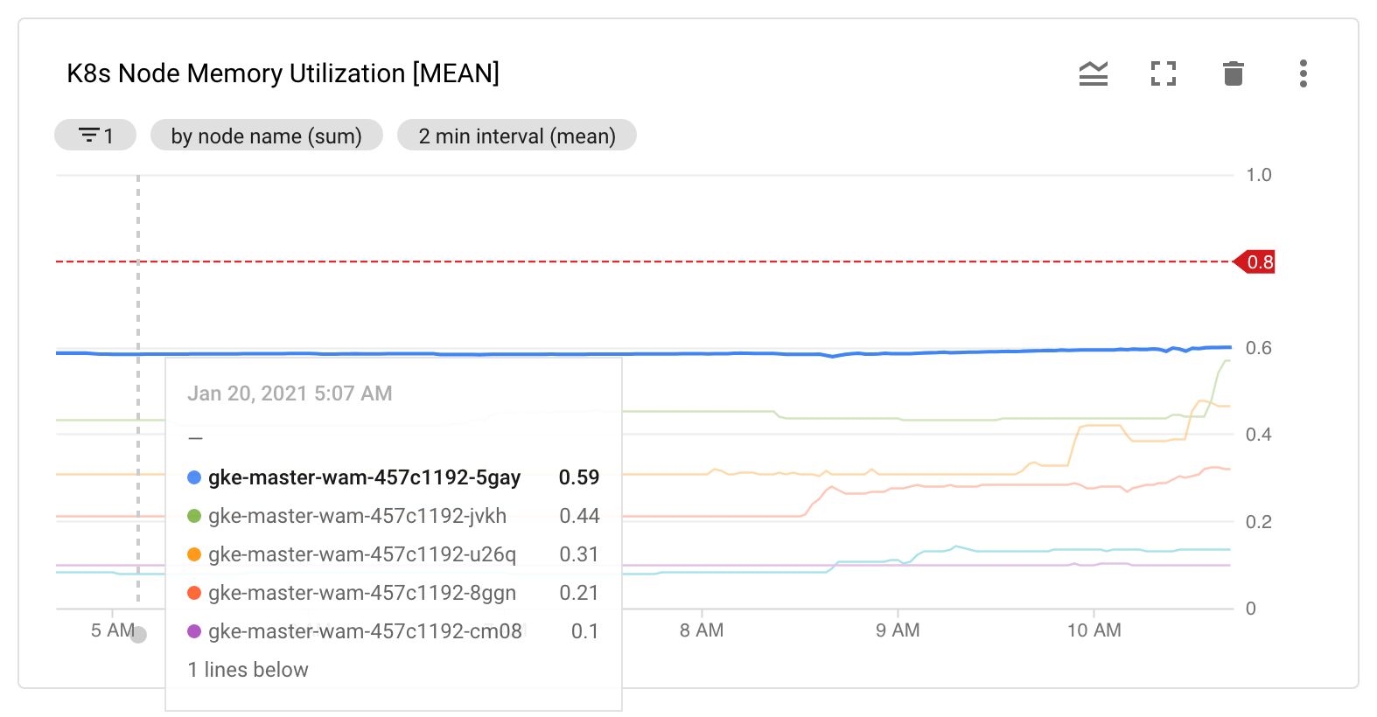Delete the chart with trash icon
Image resolution: width=1377 pixels, height=717 pixels.
1234,73
